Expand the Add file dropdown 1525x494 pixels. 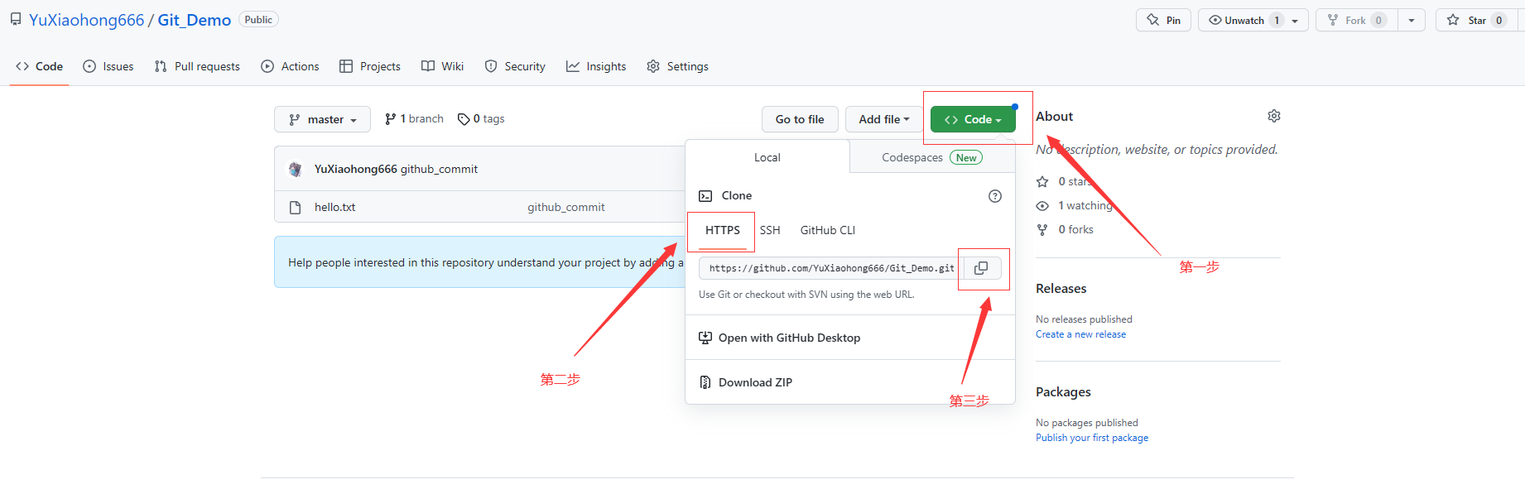(x=884, y=120)
